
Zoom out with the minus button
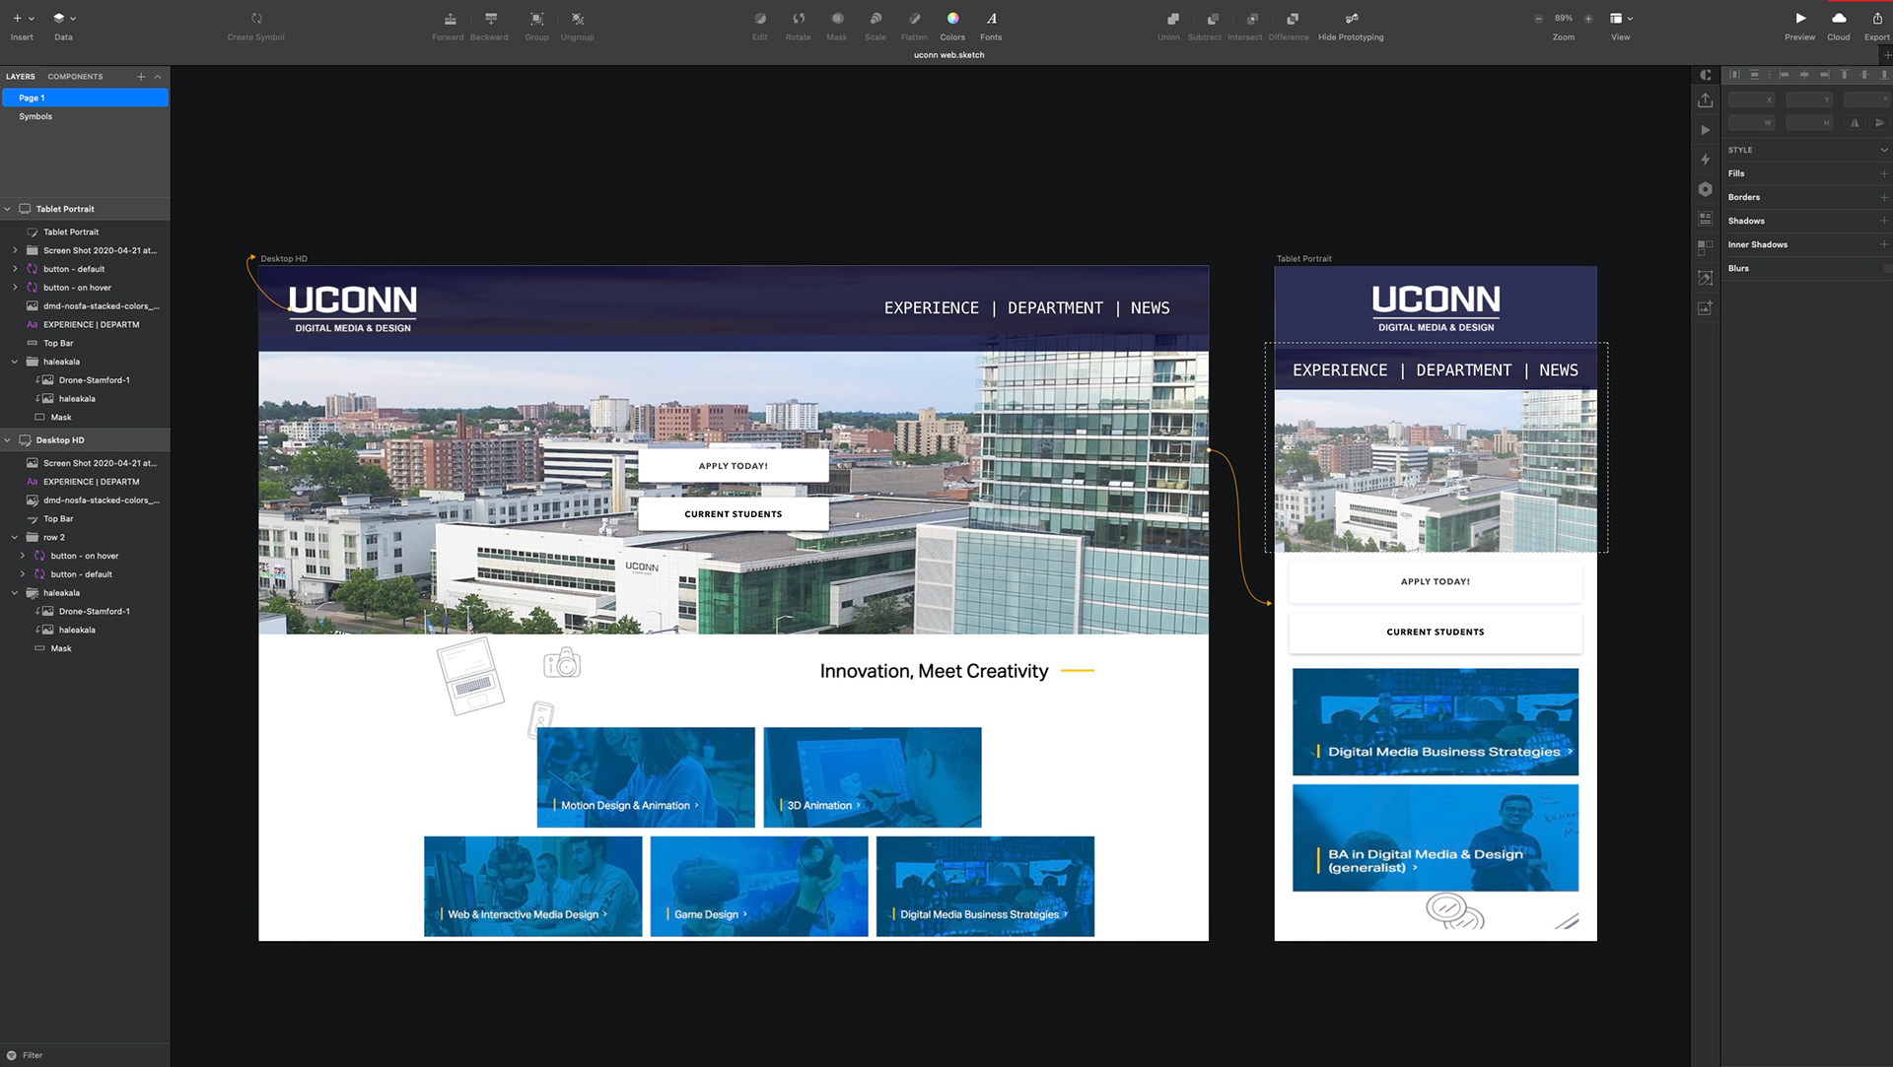click(x=1538, y=19)
